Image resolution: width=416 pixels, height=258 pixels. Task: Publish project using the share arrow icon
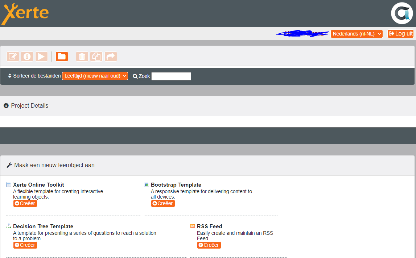[111, 57]
